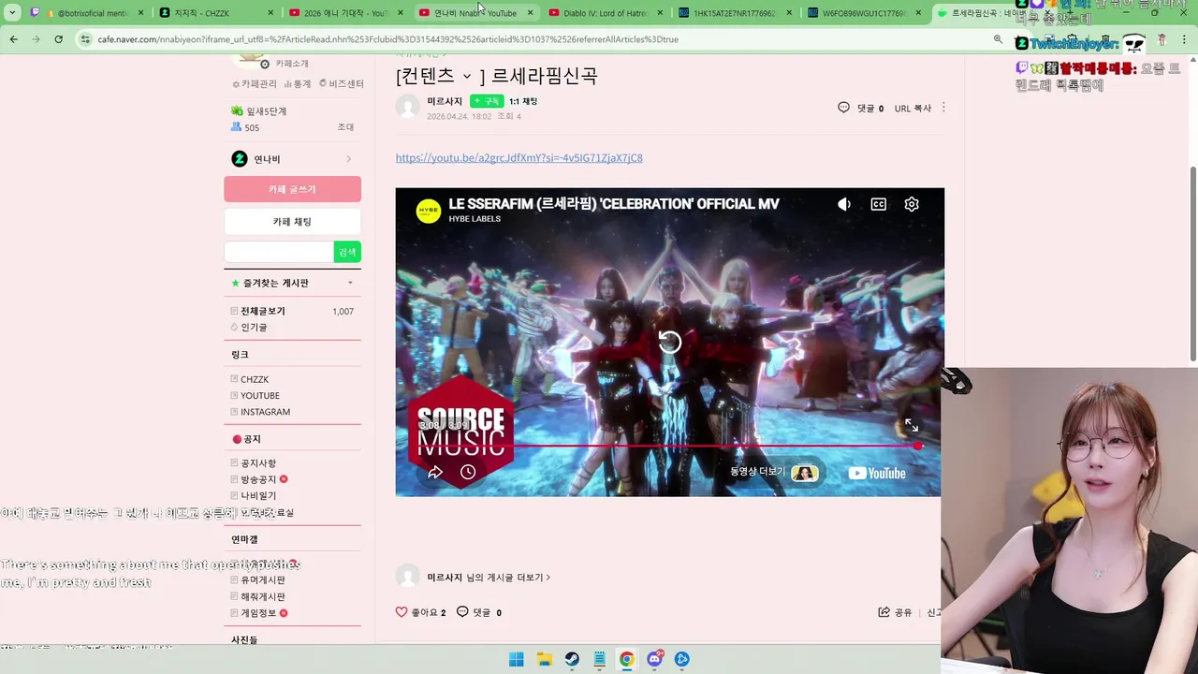Switch to the 연나비 Nnabi YouTube tab
Image resolution: width=1198 pixels, height=674 pixels.
pos(475,13)
